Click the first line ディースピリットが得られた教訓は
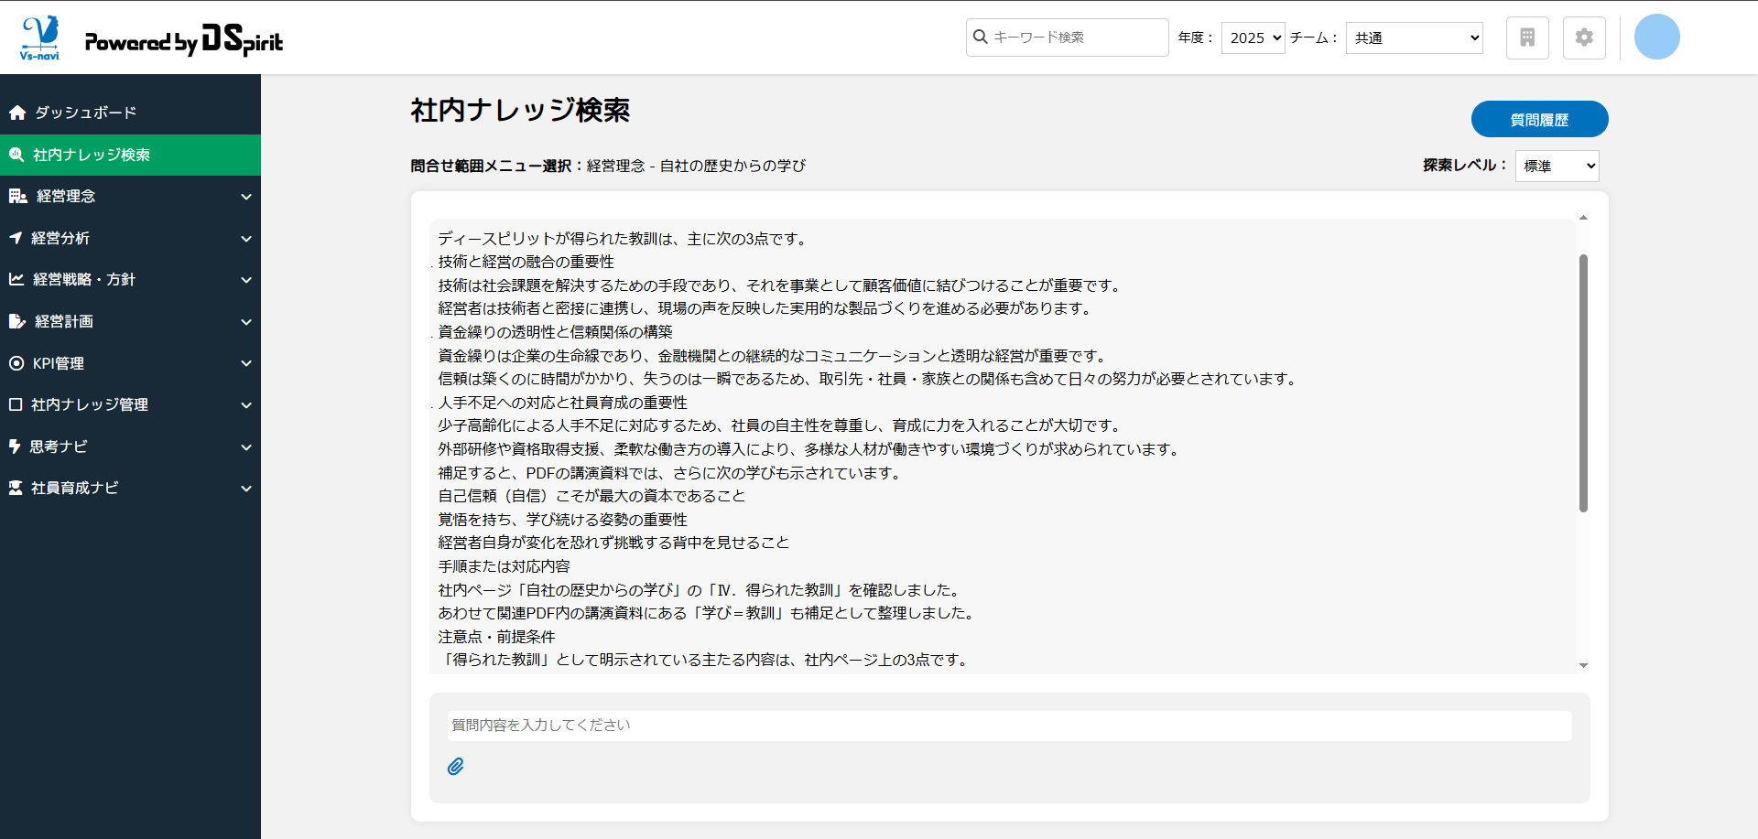The height and width of the screenshot is (839, 1758). pyautogui.click(x=624, y=239)
